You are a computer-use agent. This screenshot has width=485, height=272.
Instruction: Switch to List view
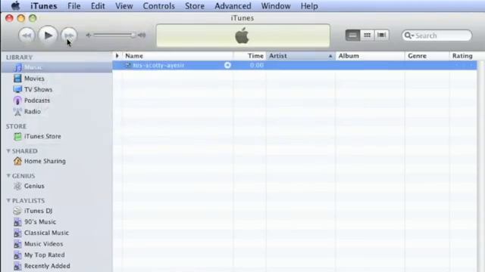coord(352,36)
